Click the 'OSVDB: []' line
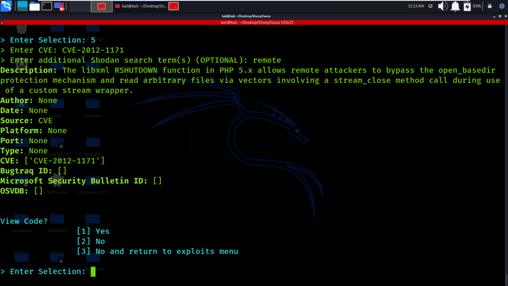The width and height of the screenshot is (508, 286). coord(21,191)
